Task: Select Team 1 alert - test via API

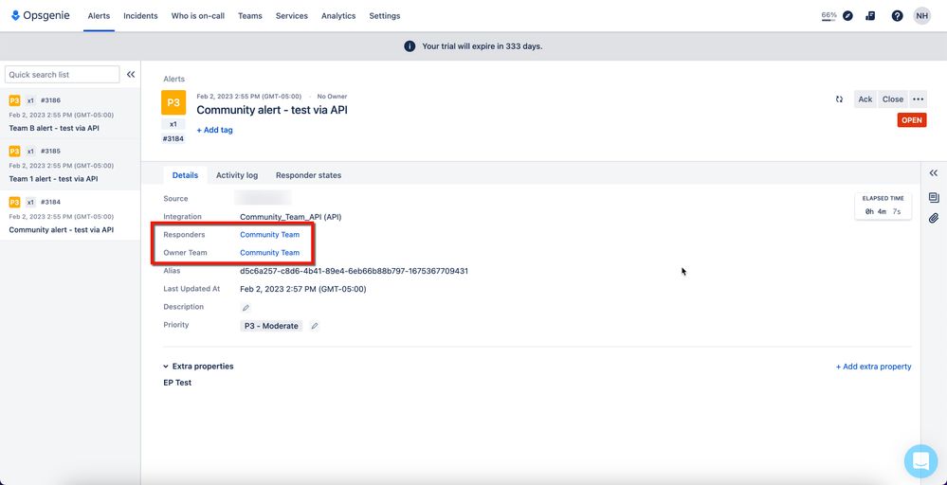Action: click(x=70, y=164)
